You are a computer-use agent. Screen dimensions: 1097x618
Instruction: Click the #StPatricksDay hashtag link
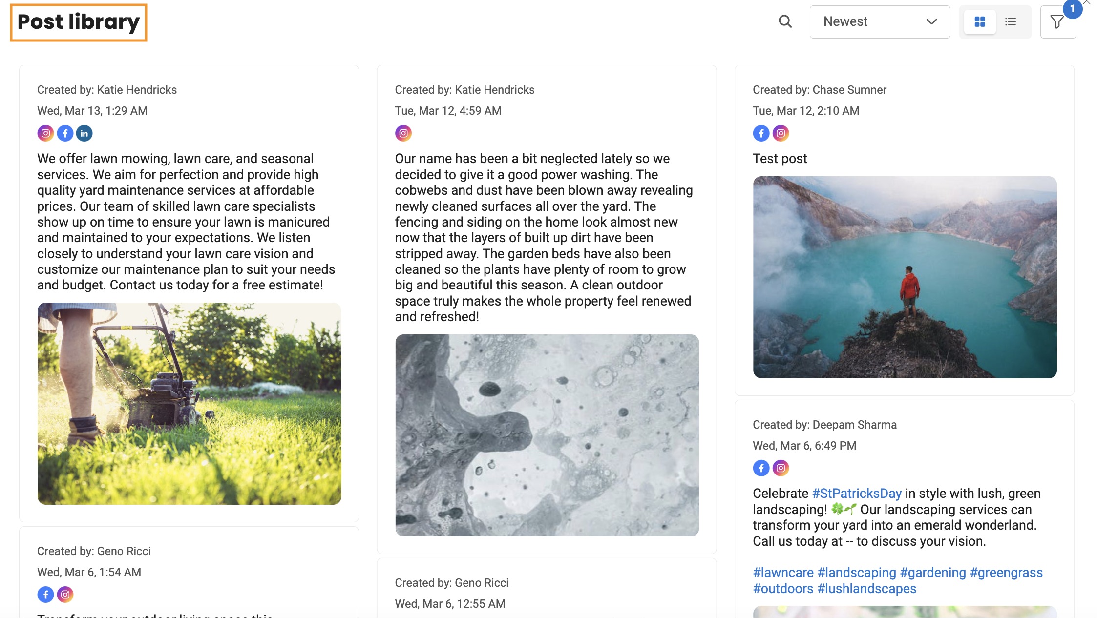tap(856, 493)
